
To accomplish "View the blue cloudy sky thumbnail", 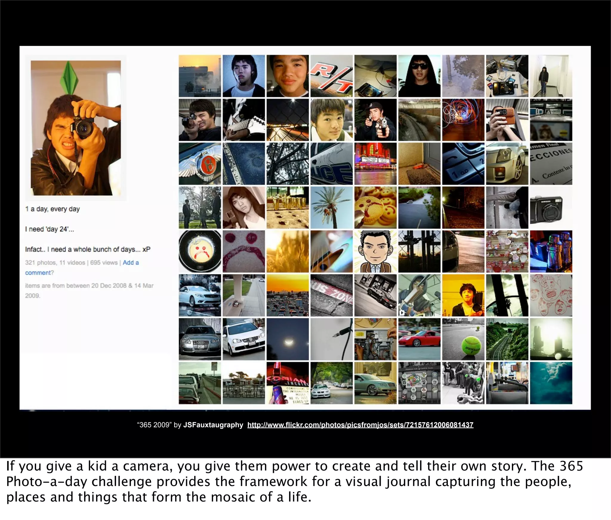I will pos(551,383).
